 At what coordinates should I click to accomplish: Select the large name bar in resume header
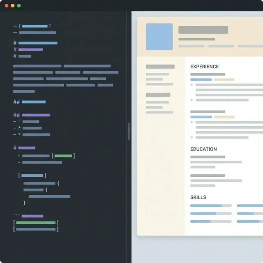click(203, 30)
